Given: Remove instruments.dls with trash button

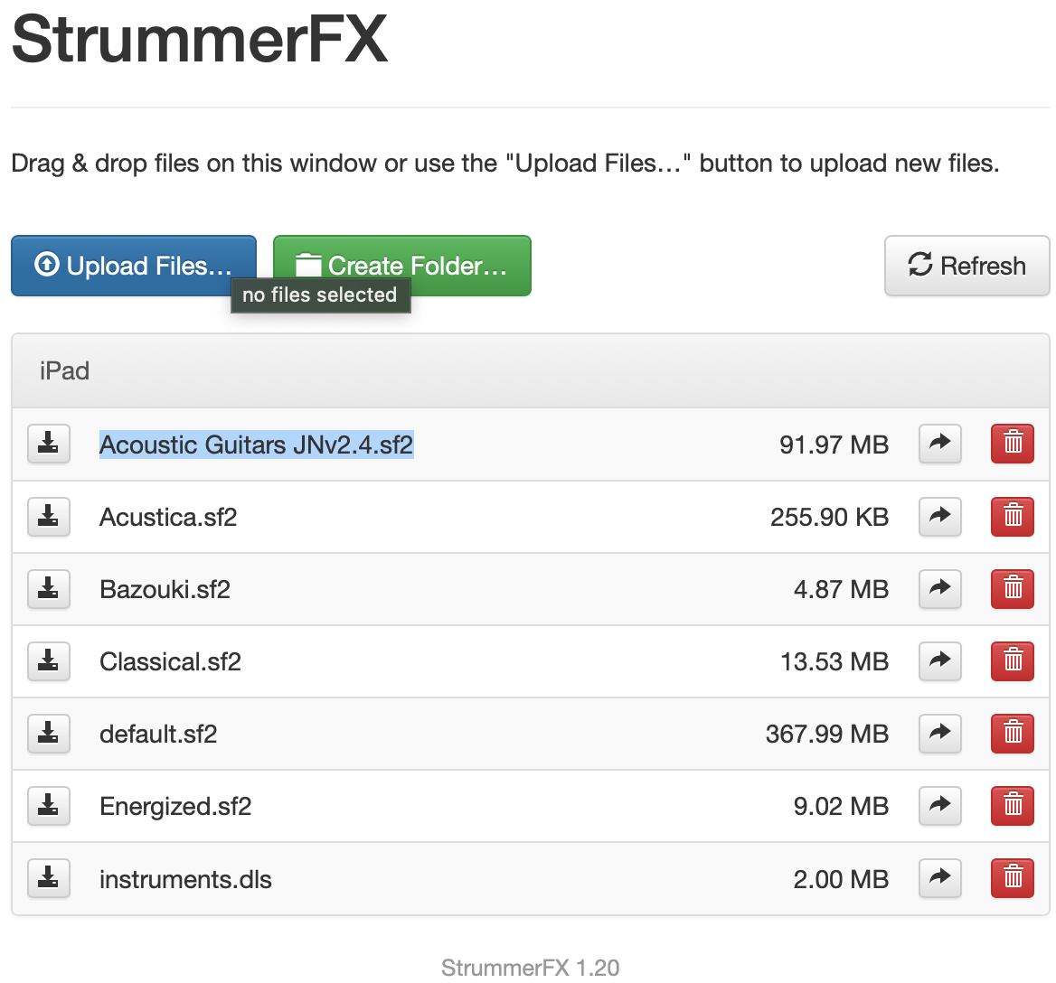Looking at the screenshot, I should pyautogui.click(x=1012, y=877).
